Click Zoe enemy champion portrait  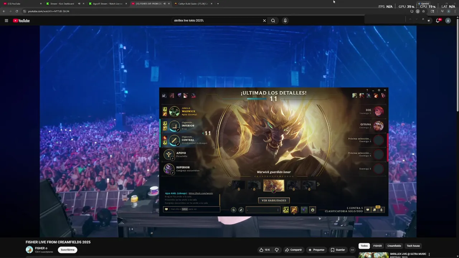(x=378, y=111)
